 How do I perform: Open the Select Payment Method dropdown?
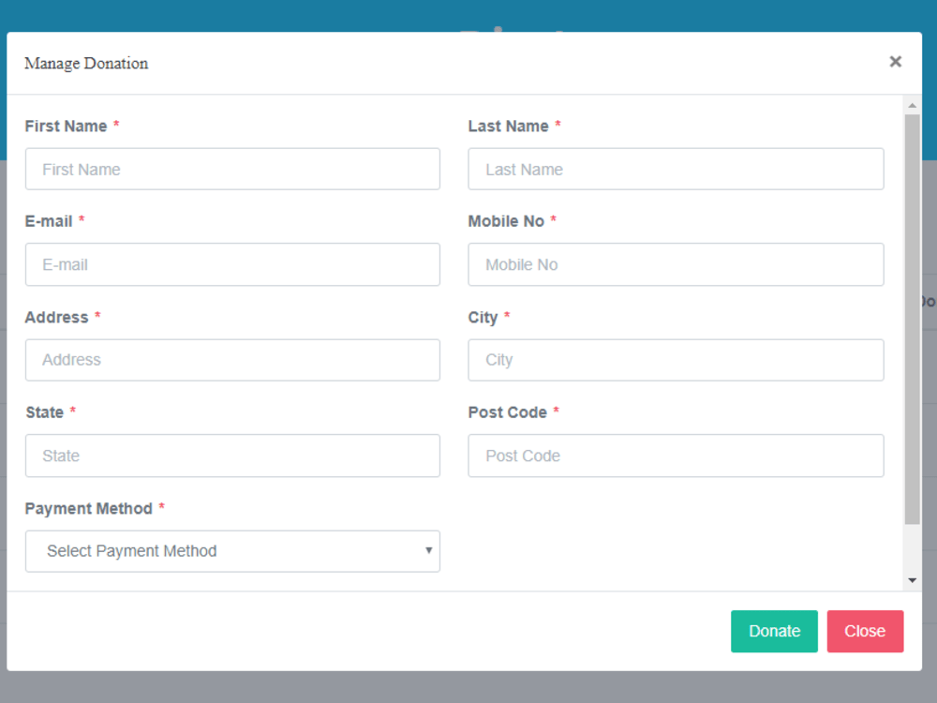232,551
